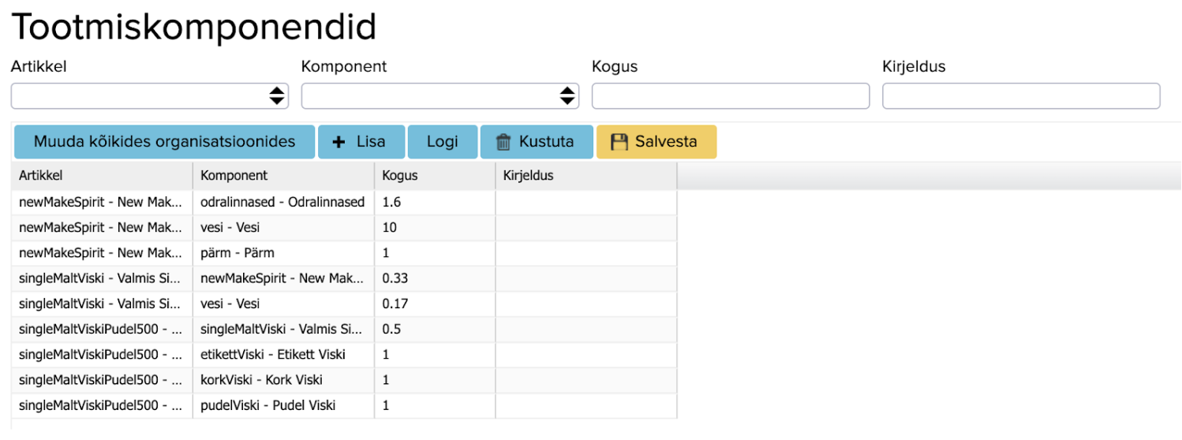Select the odralinnased - Odralinnased row
Image resolution: width=1182 pixels, height=440 pixels.
coord(282,203)
